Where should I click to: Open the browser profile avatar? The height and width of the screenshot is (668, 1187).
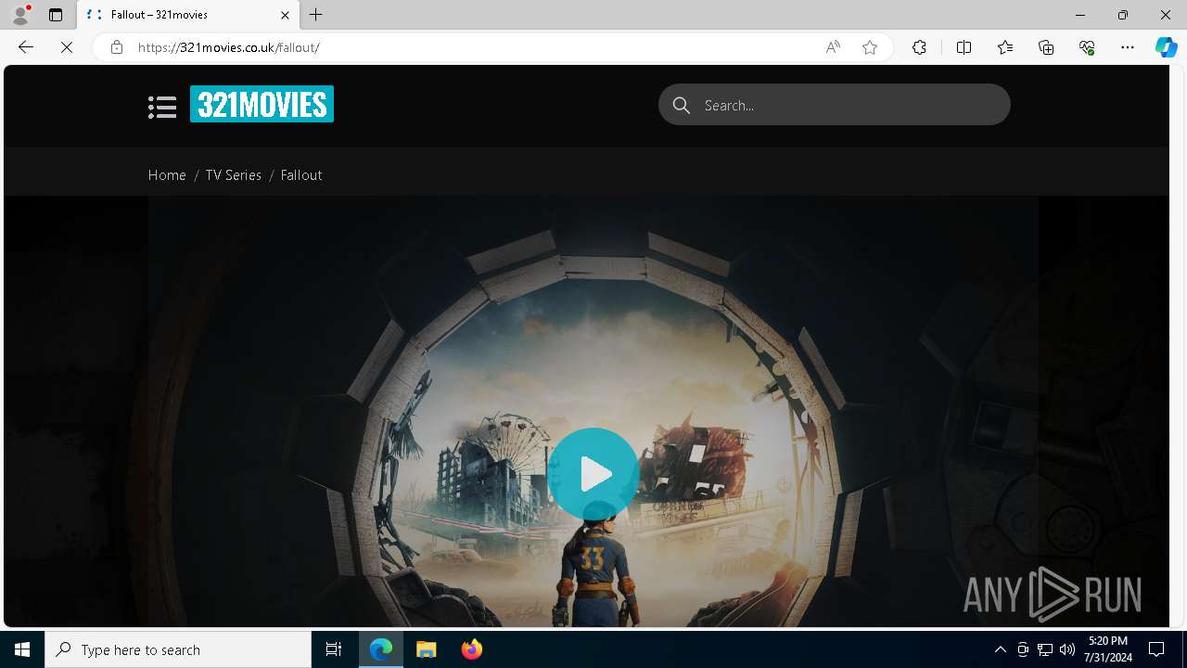[x=20, y=15]
